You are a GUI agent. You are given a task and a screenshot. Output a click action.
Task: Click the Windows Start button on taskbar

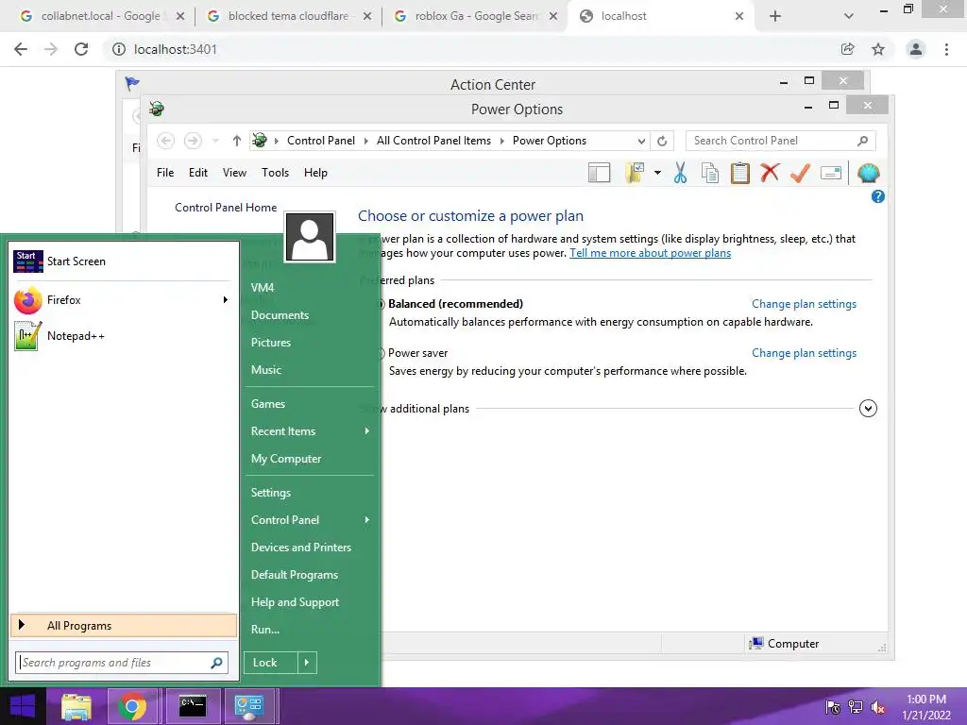pos(23,706)
